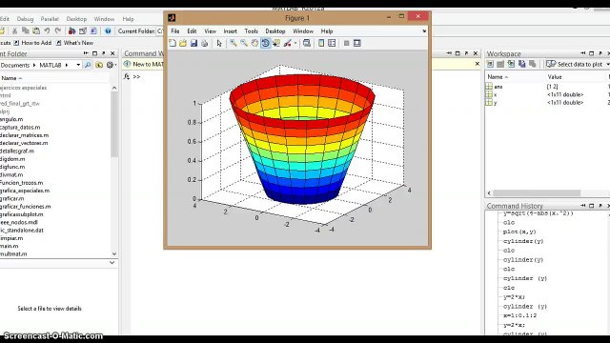Click the Undo arrow icon
The width and height of the screenshot is (610, 343).
(47, 30)
